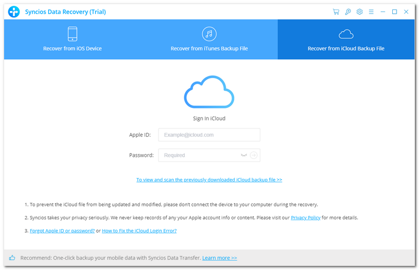Open previously downloaded iCloud backup file link
The height and width of the screenshot is (270, 419).
click(x=209, y=179)
